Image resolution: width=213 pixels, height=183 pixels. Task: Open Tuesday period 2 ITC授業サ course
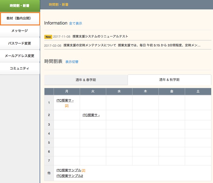point(91,115)
